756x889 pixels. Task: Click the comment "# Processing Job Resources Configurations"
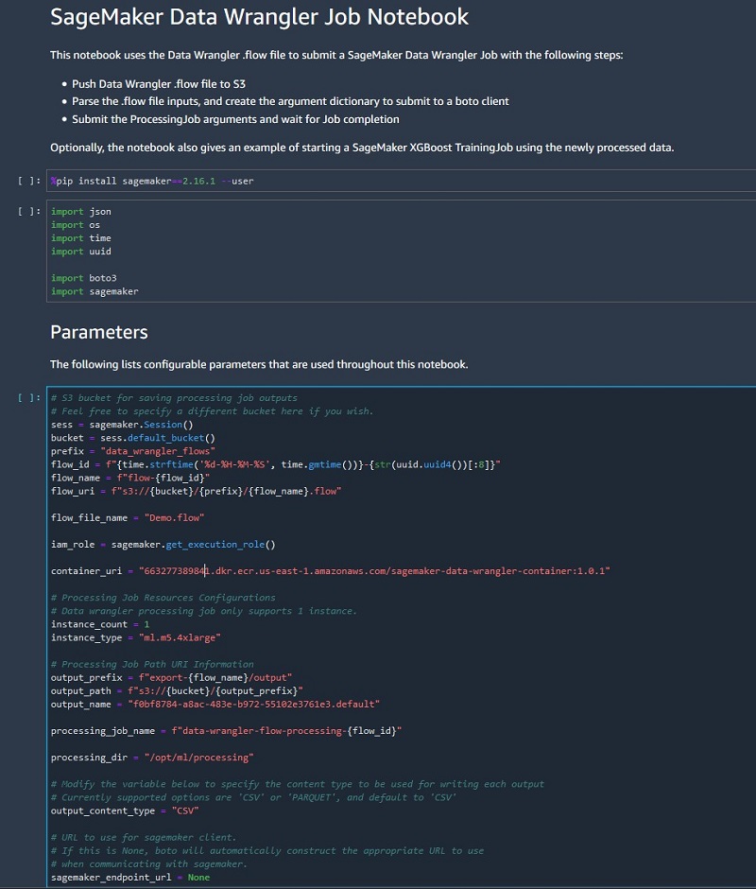[163, 598]
